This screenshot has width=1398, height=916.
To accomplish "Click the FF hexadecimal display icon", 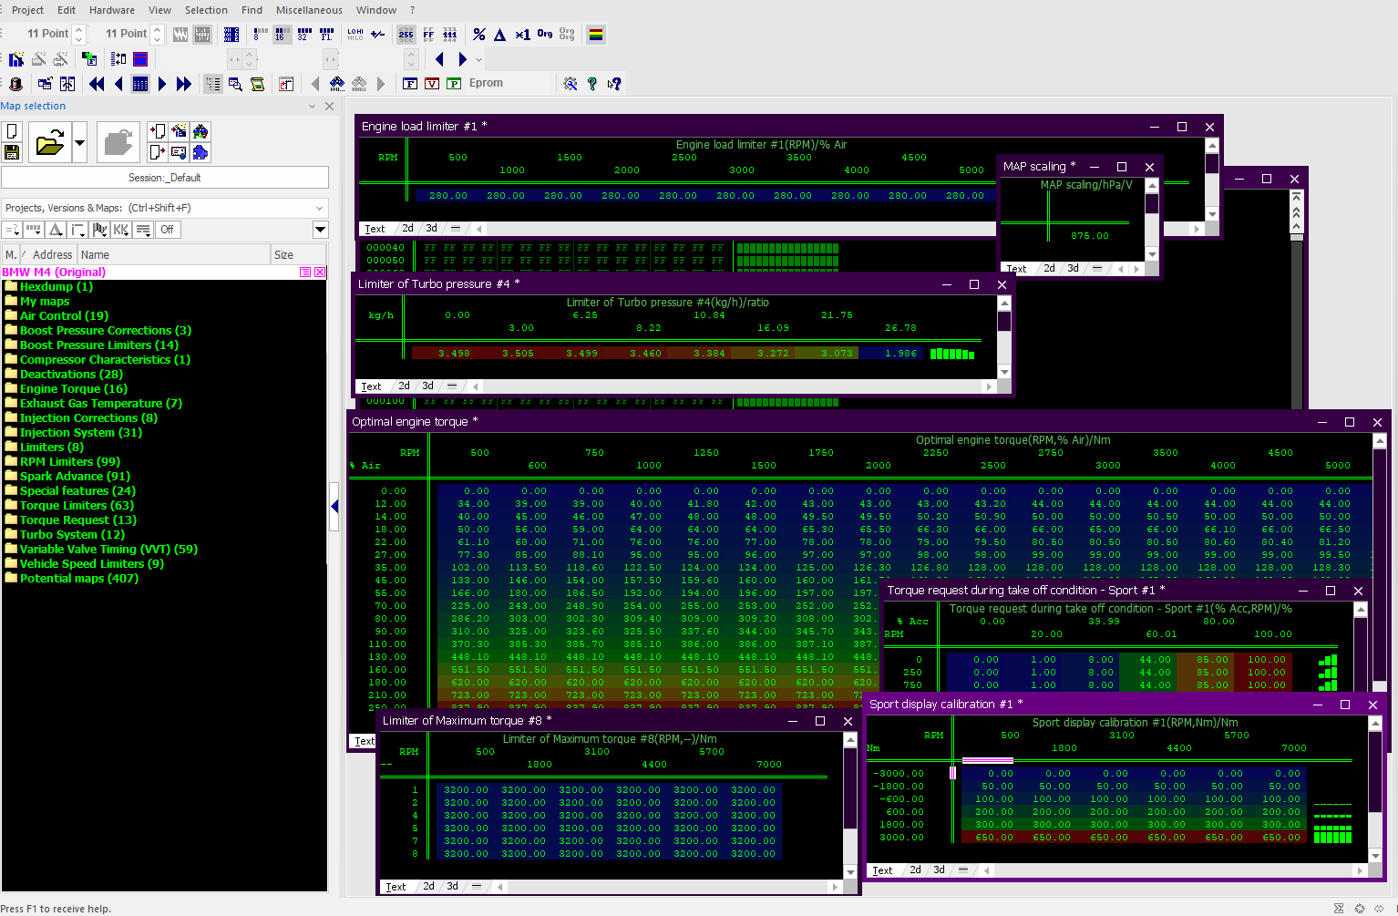I will coord(428,35).
